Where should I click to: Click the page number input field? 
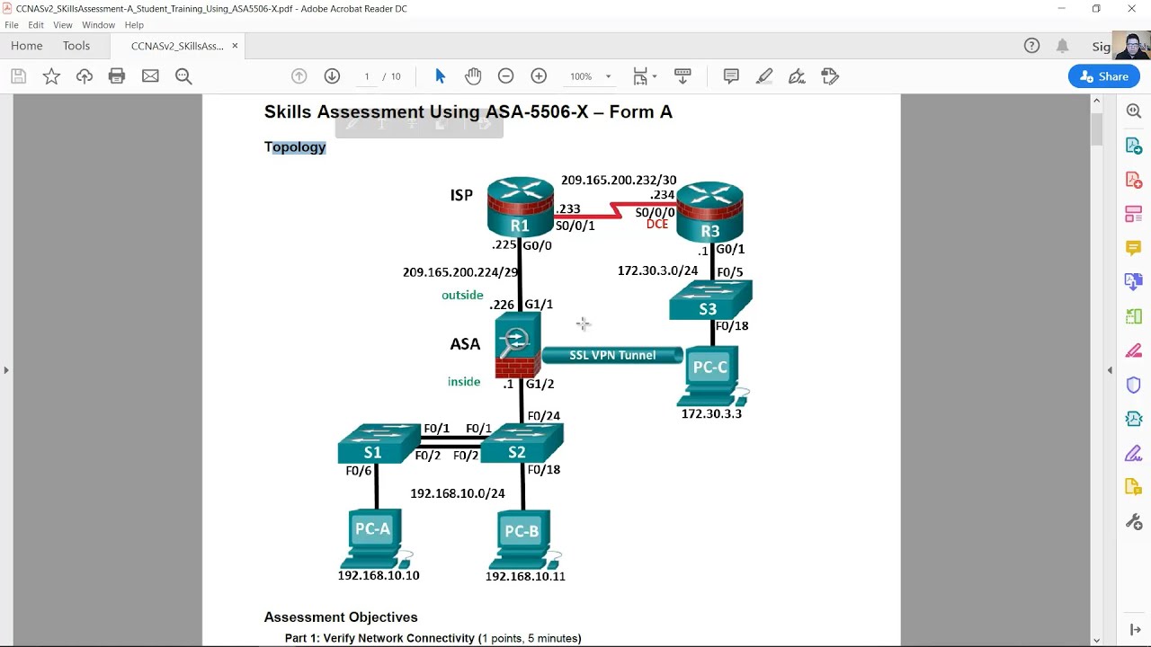point(367,76)
